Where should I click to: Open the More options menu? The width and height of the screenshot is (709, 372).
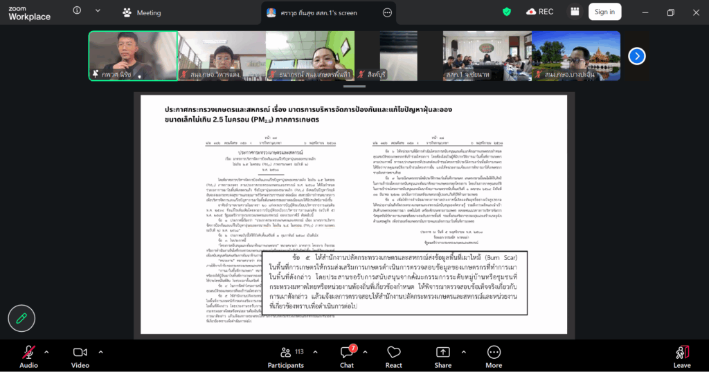(494, 353)
